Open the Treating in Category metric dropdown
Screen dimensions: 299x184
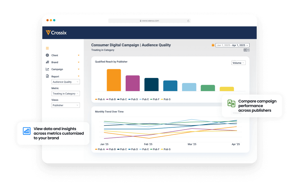(66, 94)
